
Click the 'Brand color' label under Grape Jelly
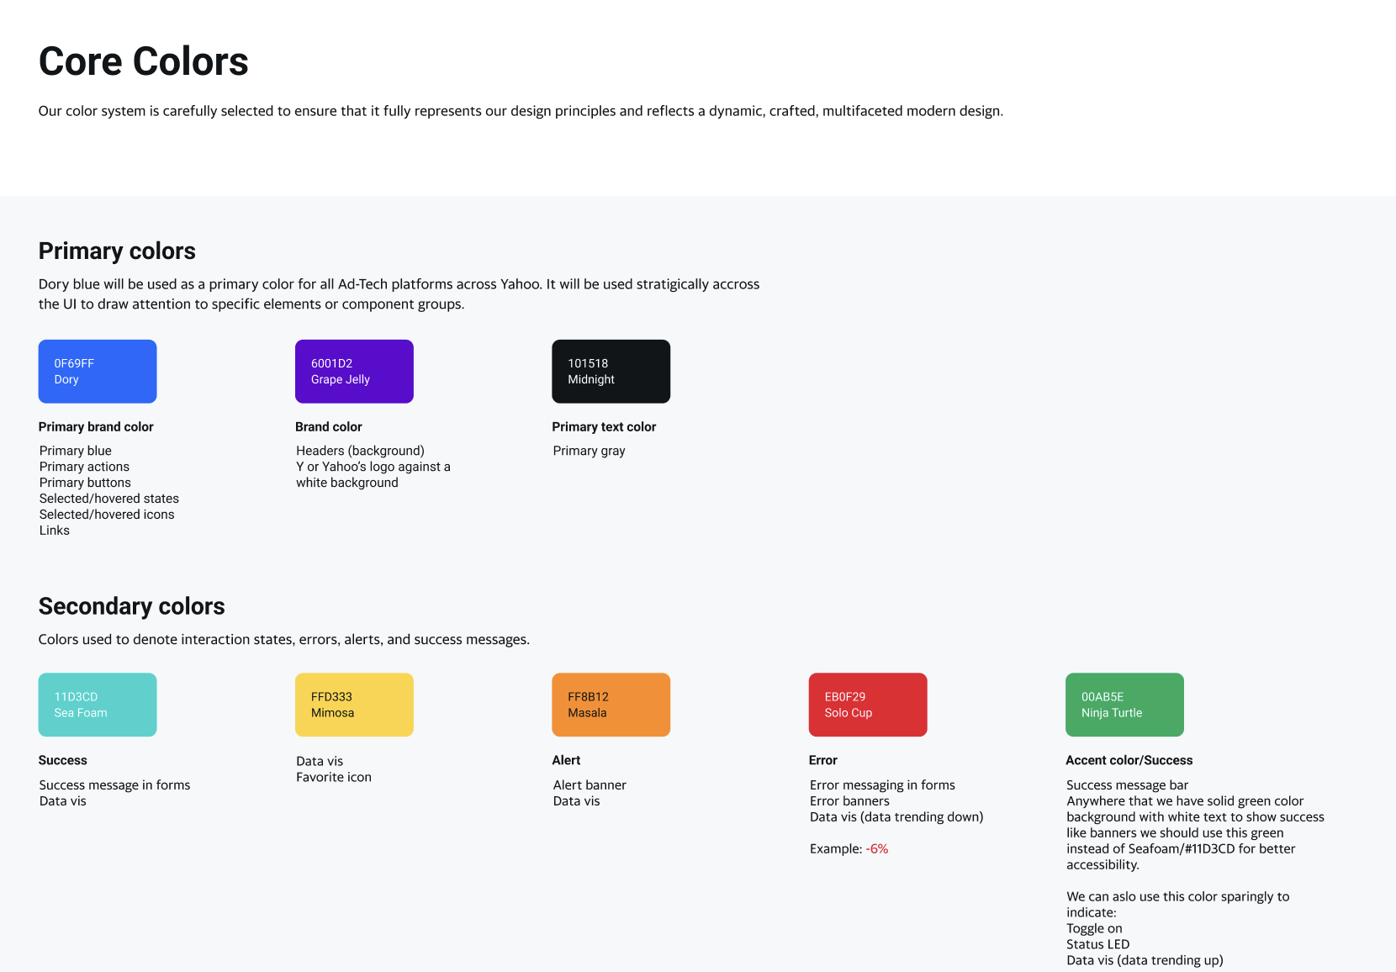click(329, 427)
